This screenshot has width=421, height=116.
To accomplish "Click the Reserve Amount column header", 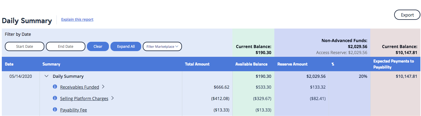I will point(292,64).
